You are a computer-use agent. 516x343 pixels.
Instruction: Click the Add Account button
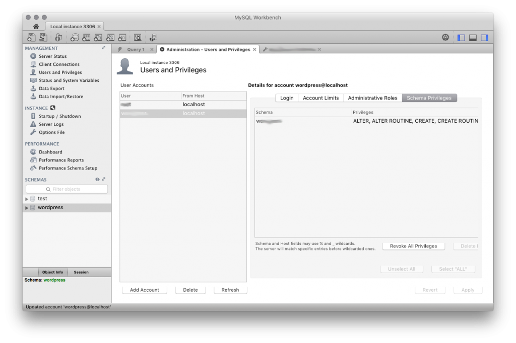144,290
